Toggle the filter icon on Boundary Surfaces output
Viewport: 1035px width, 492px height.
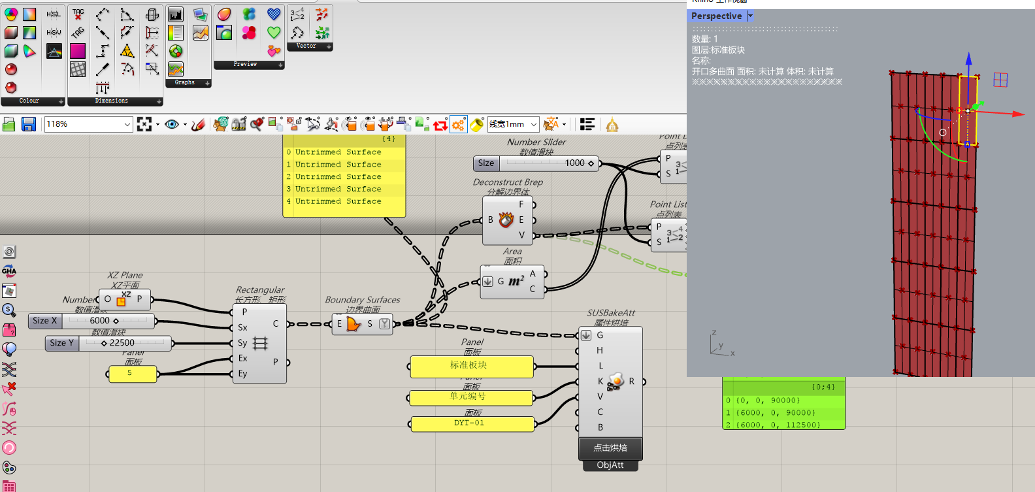click(384, 323)
